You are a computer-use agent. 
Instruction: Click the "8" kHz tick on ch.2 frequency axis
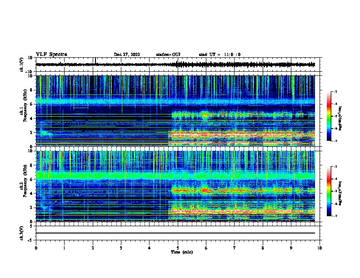tap(32, 165)
